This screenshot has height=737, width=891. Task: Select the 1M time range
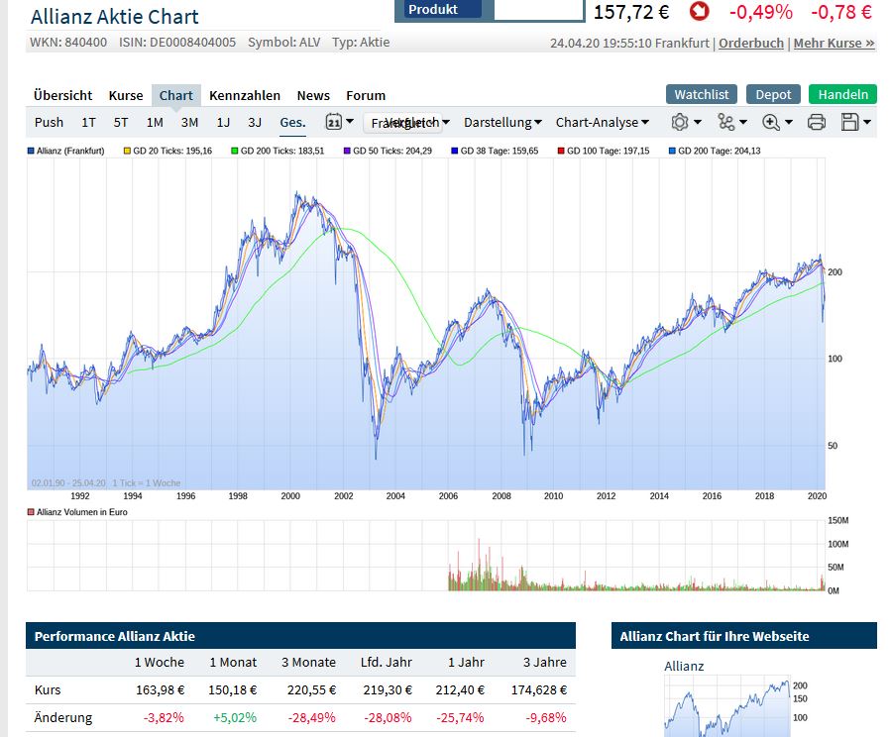click(x=155, y=122)
